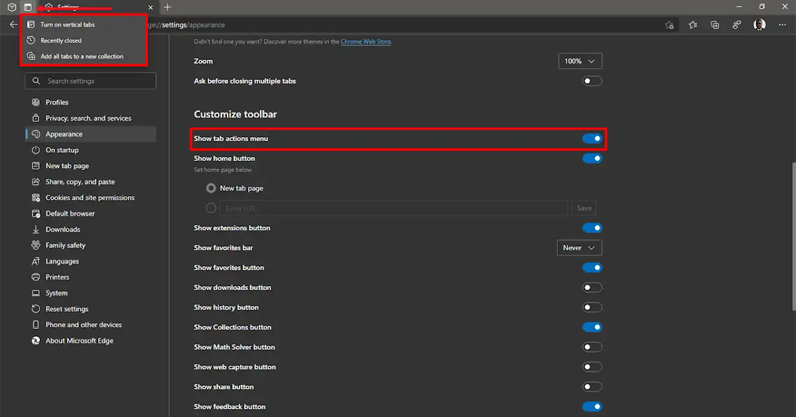Navigate back using the back arrow
The height and width of the screenshot is (417, 796).
(13, 24)
